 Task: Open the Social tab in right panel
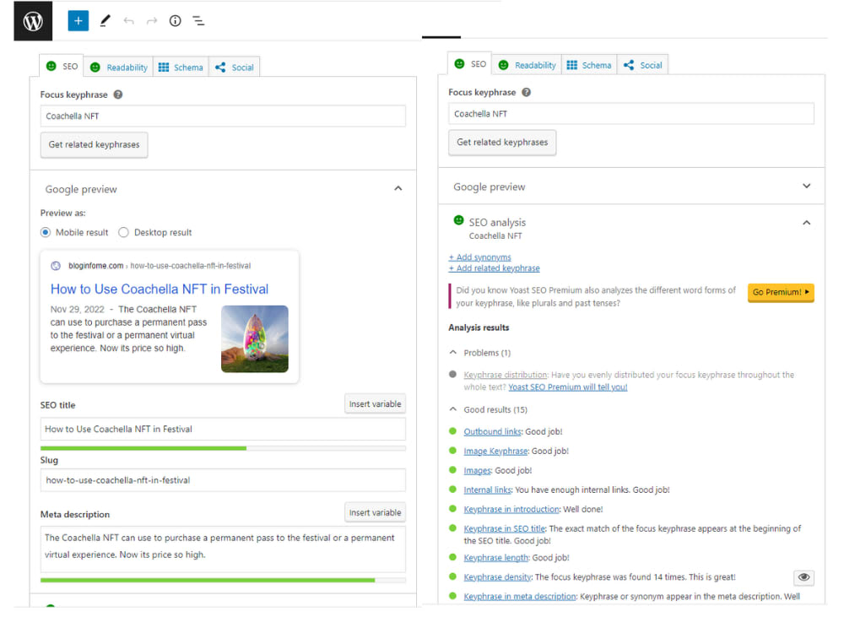pos(642,65)
